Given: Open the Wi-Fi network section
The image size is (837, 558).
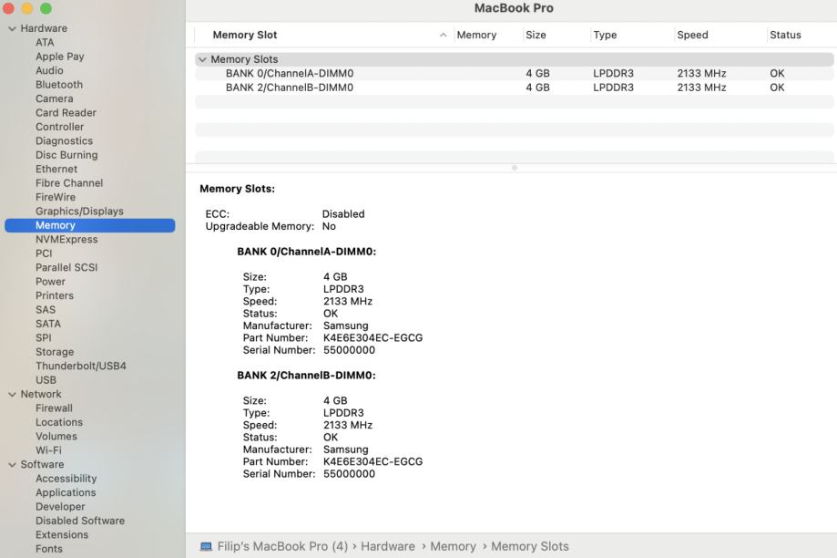Looking at the screenshot, I should coord(48,450).
